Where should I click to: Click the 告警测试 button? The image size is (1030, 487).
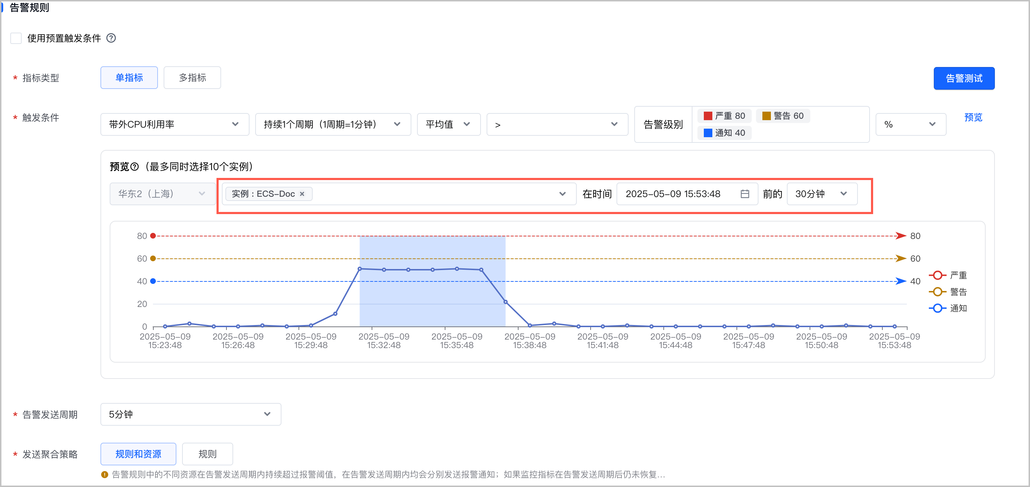(964, 78)
